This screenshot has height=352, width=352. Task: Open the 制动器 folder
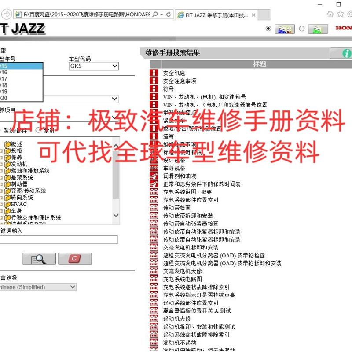coord(16,184)
